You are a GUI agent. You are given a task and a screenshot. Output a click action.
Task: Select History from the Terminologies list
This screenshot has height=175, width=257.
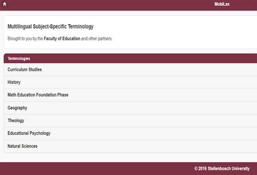click(14, 82)
